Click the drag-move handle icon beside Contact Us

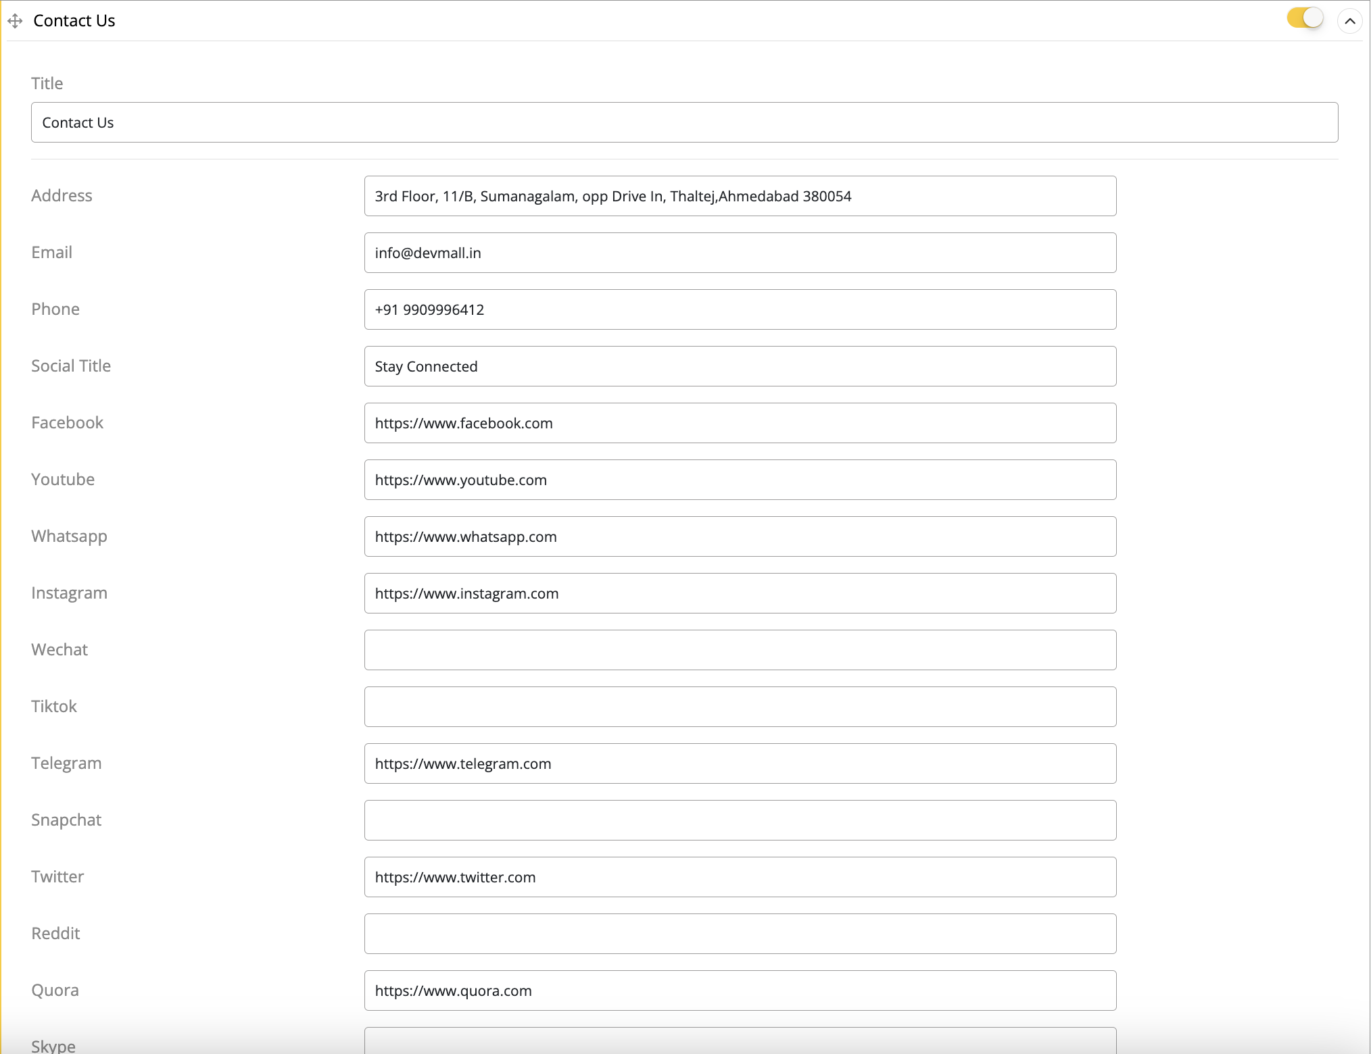click(x=15, y=21)
